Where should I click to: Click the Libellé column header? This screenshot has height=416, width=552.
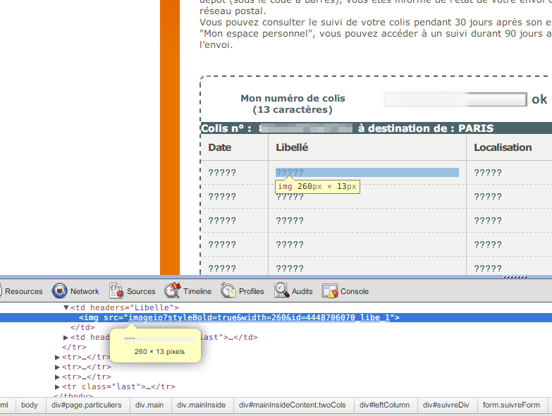pos(292,147)
